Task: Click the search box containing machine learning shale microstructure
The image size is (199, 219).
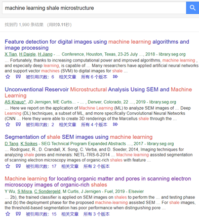Action: pos(94,8)
